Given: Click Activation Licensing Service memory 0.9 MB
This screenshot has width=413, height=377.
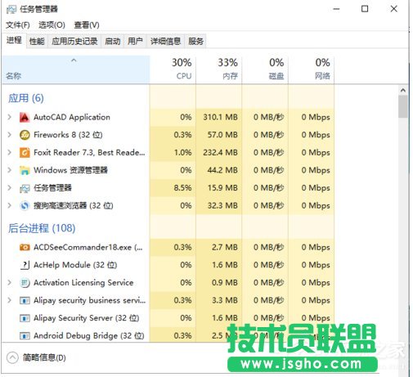Looking at the screenshot, I should coord(225,283).
